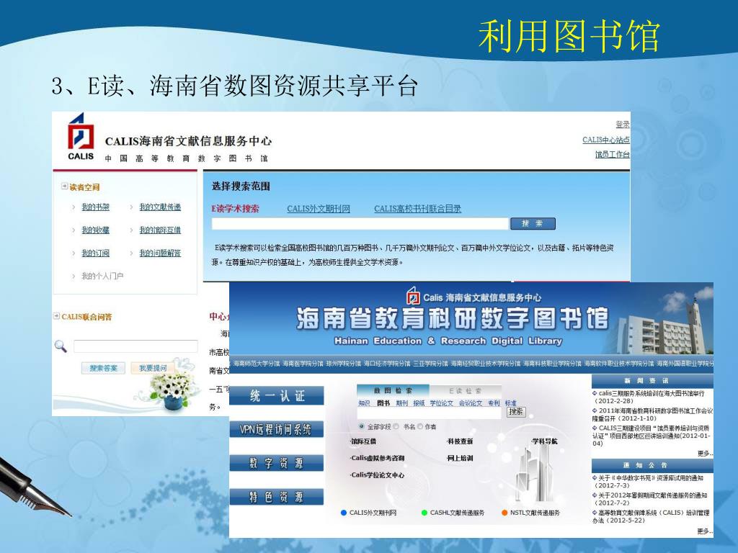This screenshot has height=553, width=738.
Task: Open the Calis学位论文中心 link
Action: pyautogui.click(x=377, y=475)
